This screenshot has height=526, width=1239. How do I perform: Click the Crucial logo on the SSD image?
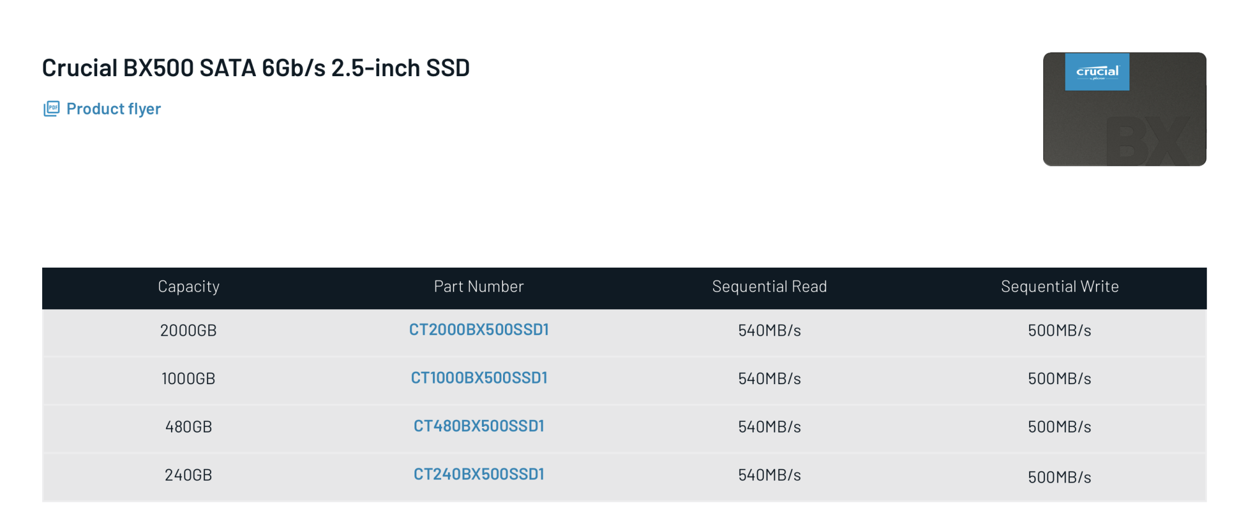coord(1097,72)
